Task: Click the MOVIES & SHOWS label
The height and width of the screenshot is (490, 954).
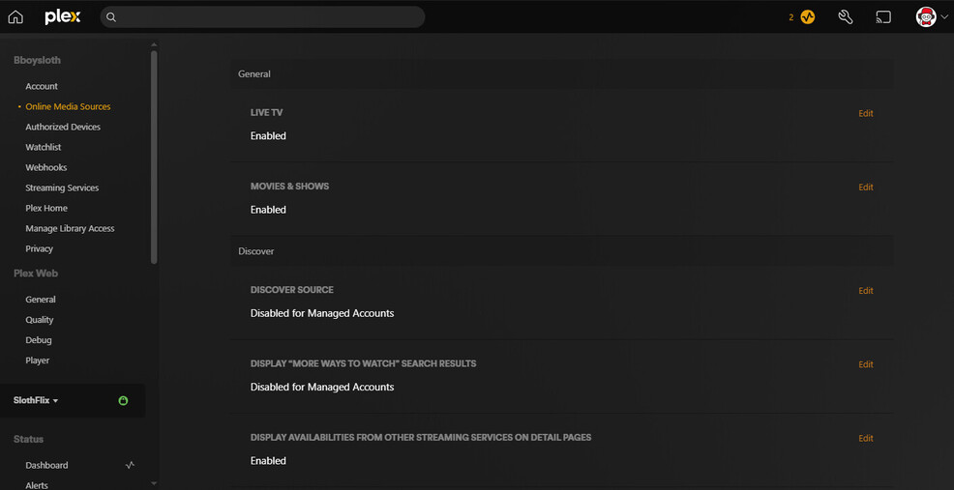Action: [289, 186]
